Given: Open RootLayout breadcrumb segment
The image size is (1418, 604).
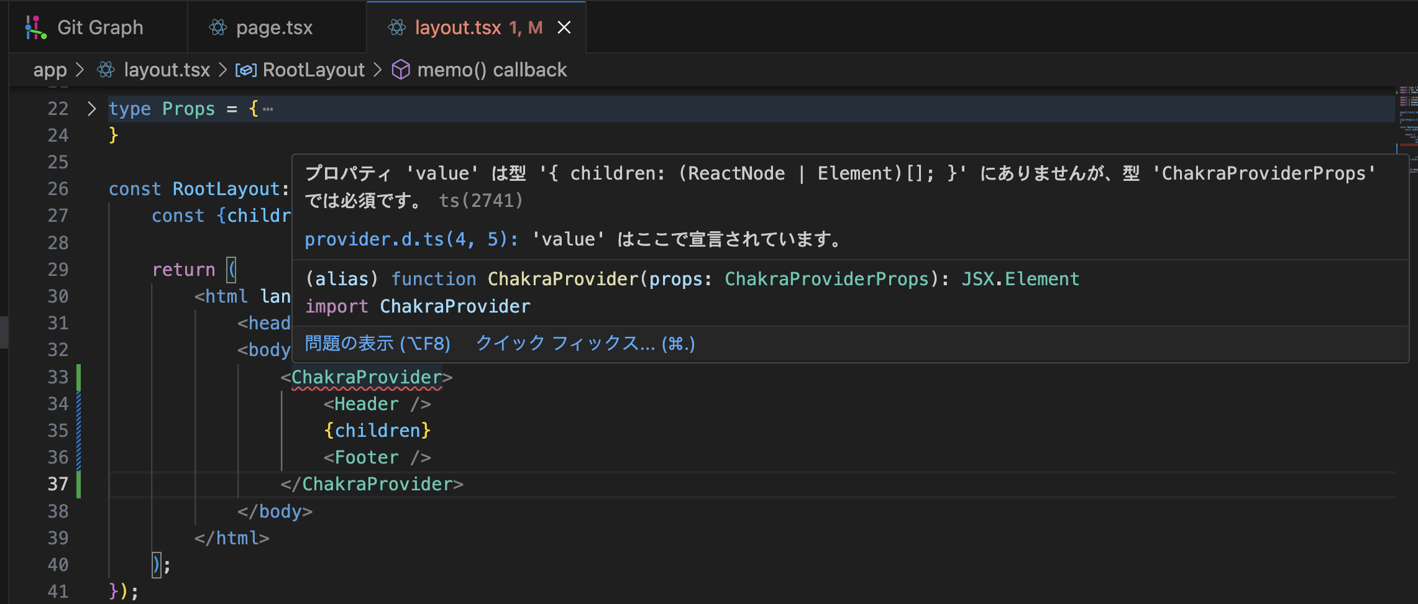Looking at the screenshot, I should pyautogui.click(x=313, y=70).
